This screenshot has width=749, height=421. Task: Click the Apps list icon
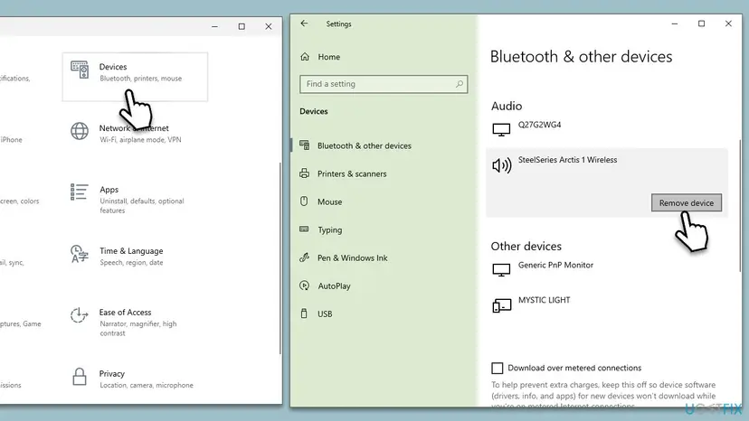pyautogui.click(x=80, y=192)
